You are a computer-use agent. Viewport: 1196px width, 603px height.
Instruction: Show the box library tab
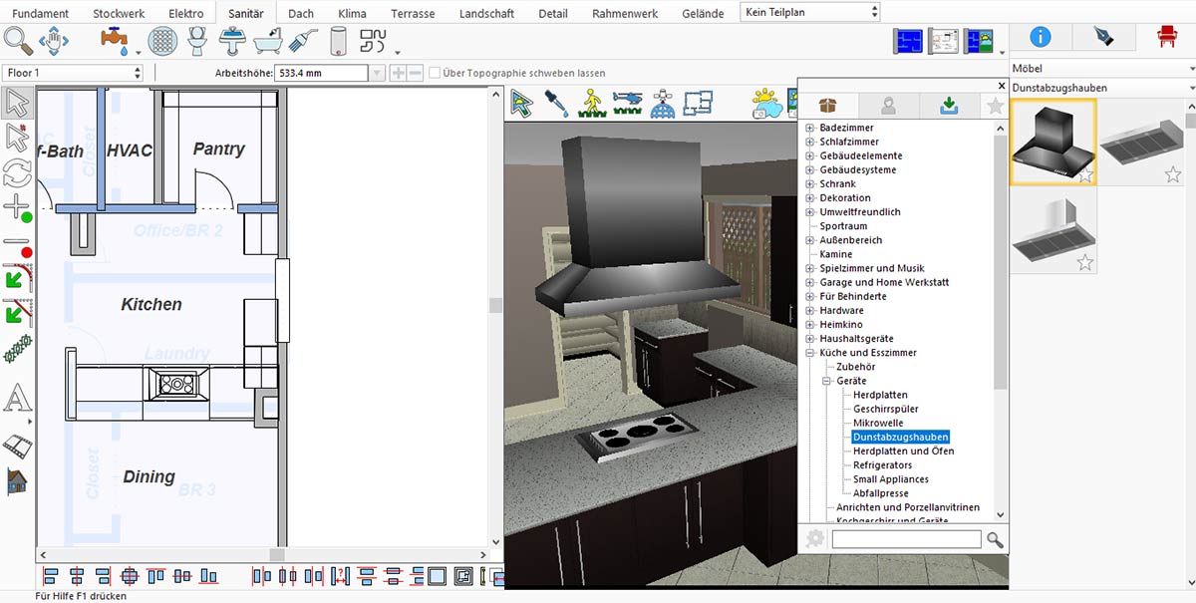tap(826, 106)
